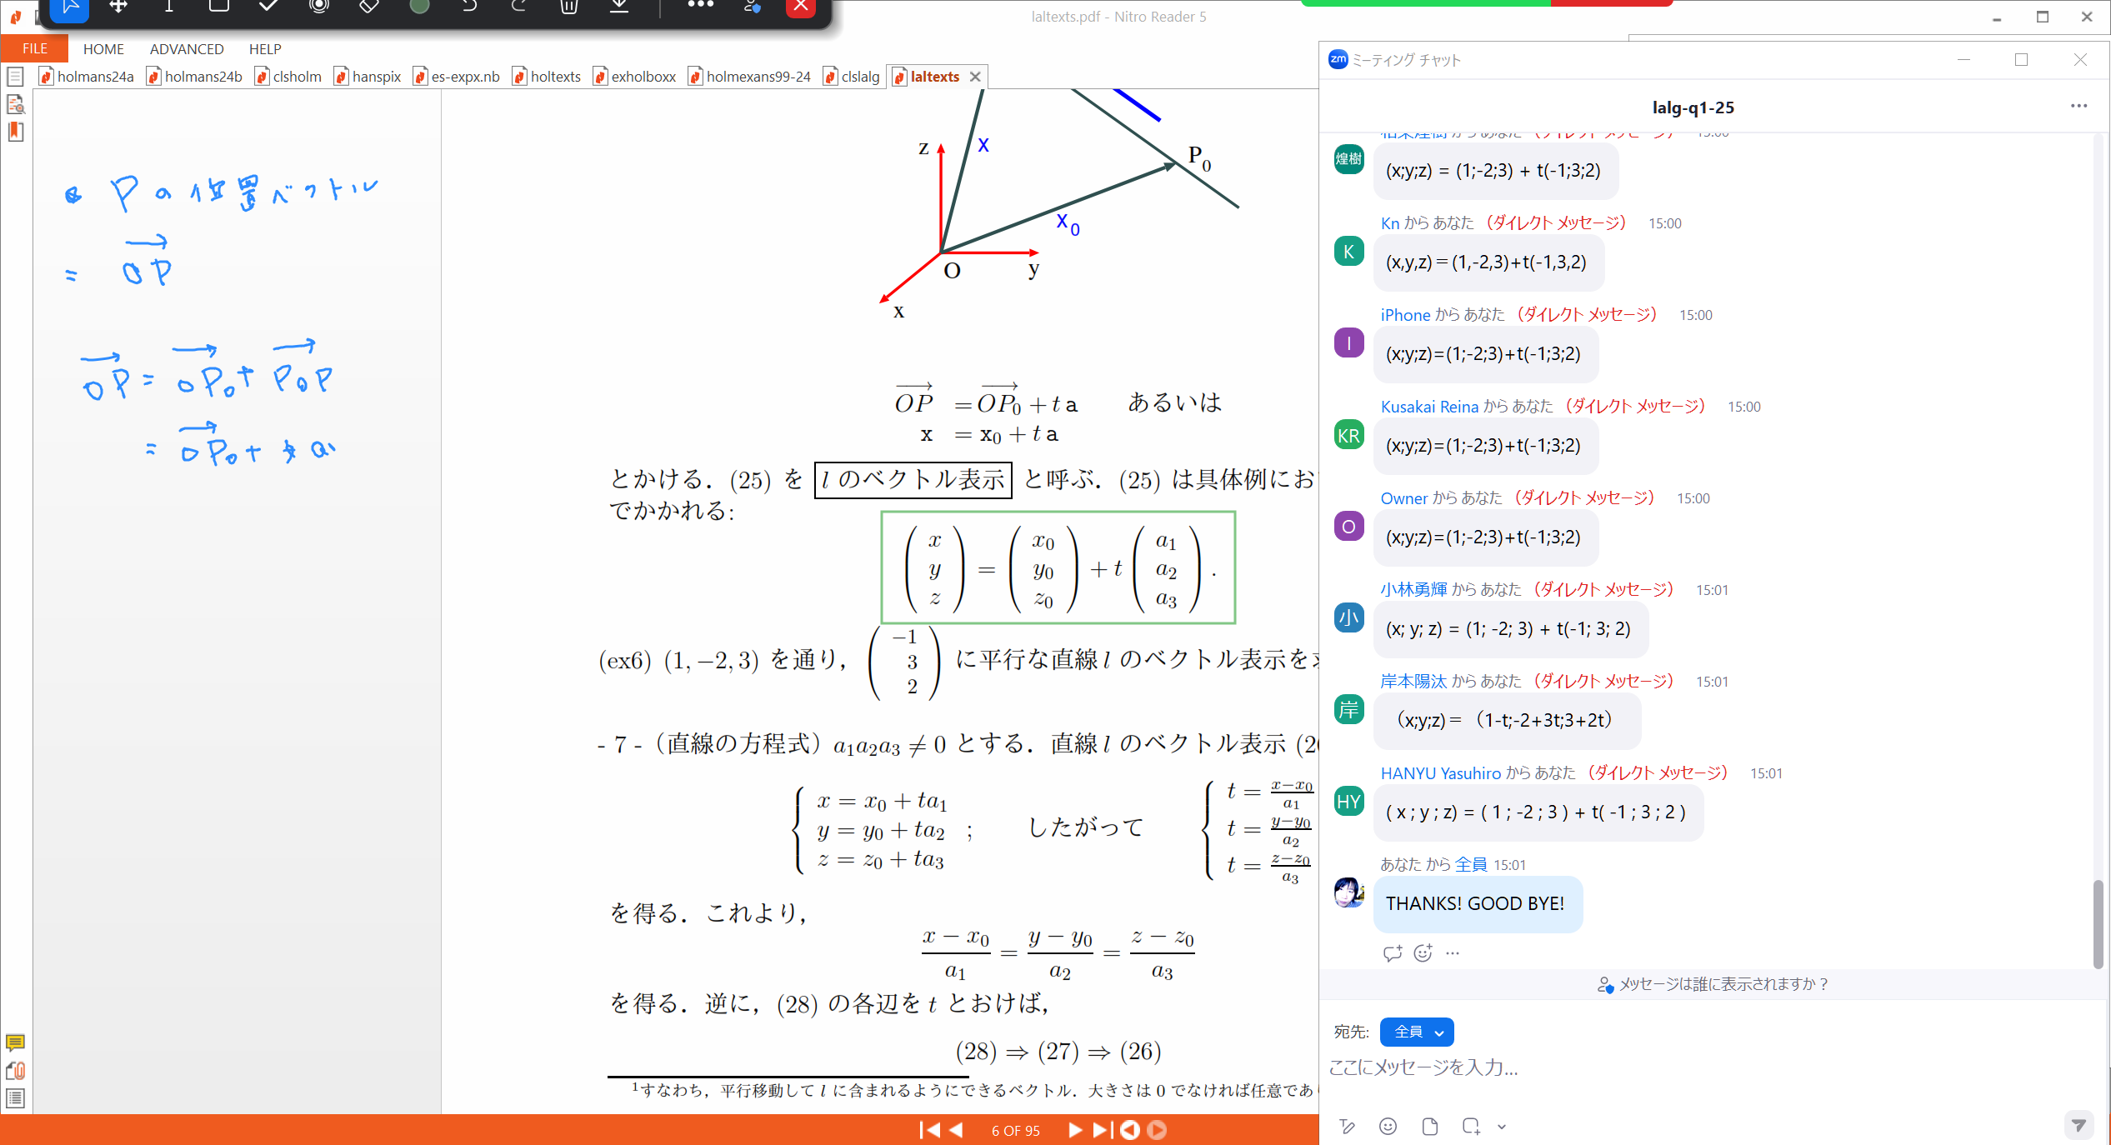Click the undo arrow in annotation toolbar
This screenshot has height=1145, width=2111.
click(x=469, y=7)
